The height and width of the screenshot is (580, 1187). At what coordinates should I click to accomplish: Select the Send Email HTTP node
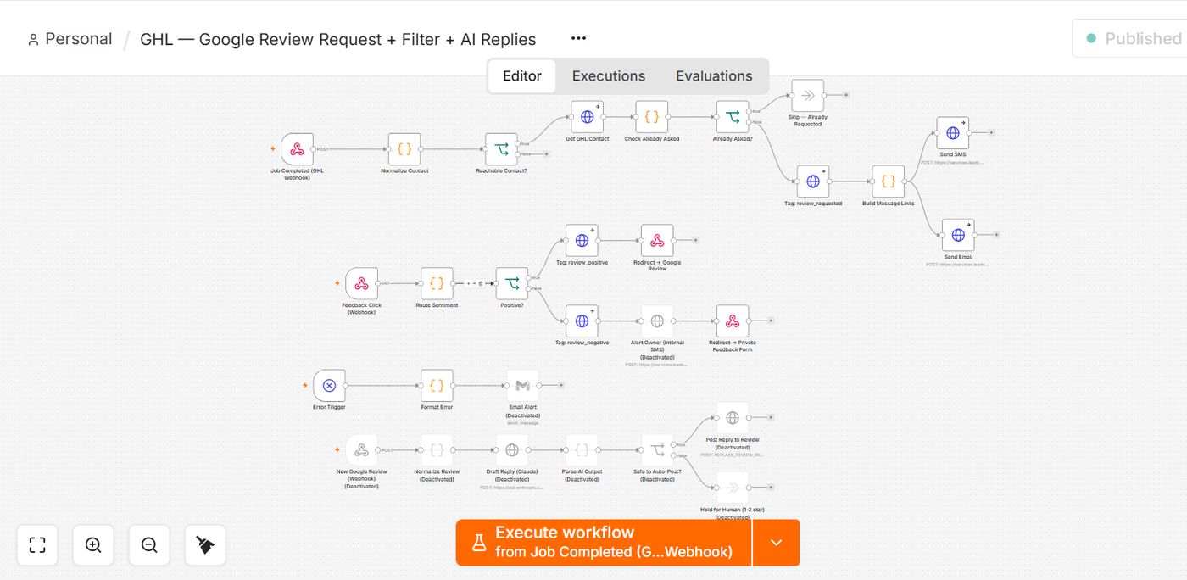coord(957,235)
